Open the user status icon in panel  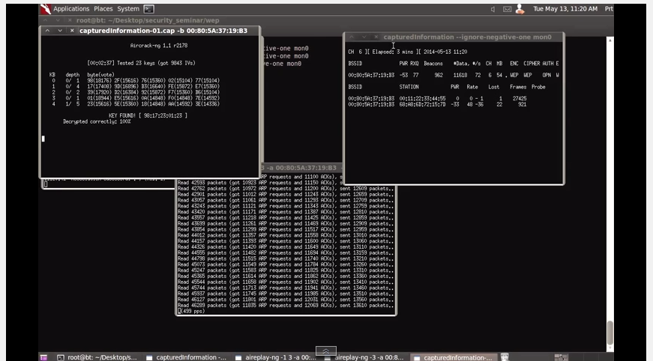pyautogui.click(x=520, y=9)
